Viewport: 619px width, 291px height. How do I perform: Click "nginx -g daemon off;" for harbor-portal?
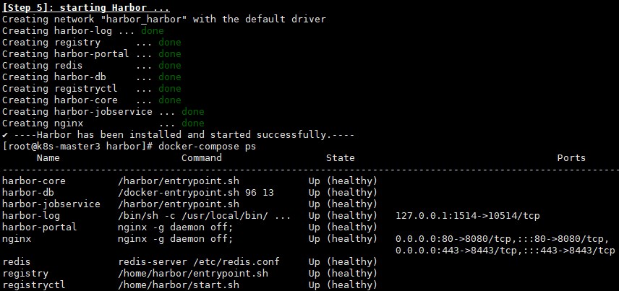pyautogui.click(x=175, y=227)
